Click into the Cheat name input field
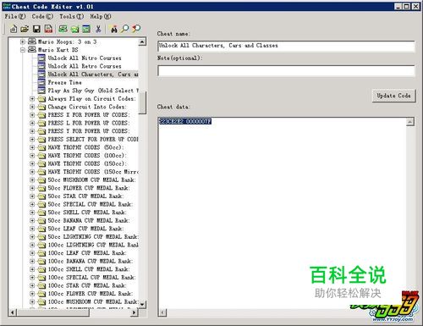 286,46
